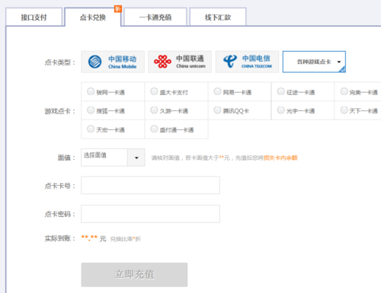This screenshot has height=293, width=381.
Task: Click the 兑换比率*折 text
Action: coord(125,239)
